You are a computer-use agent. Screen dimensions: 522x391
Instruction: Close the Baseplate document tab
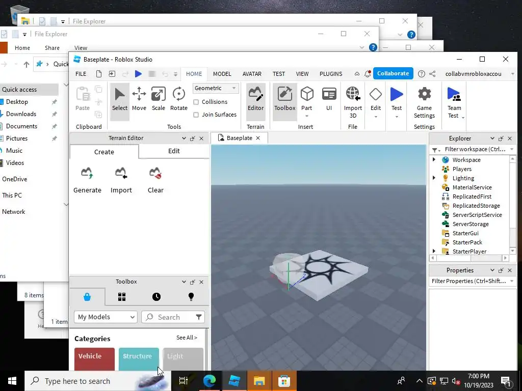coord(258,138)
